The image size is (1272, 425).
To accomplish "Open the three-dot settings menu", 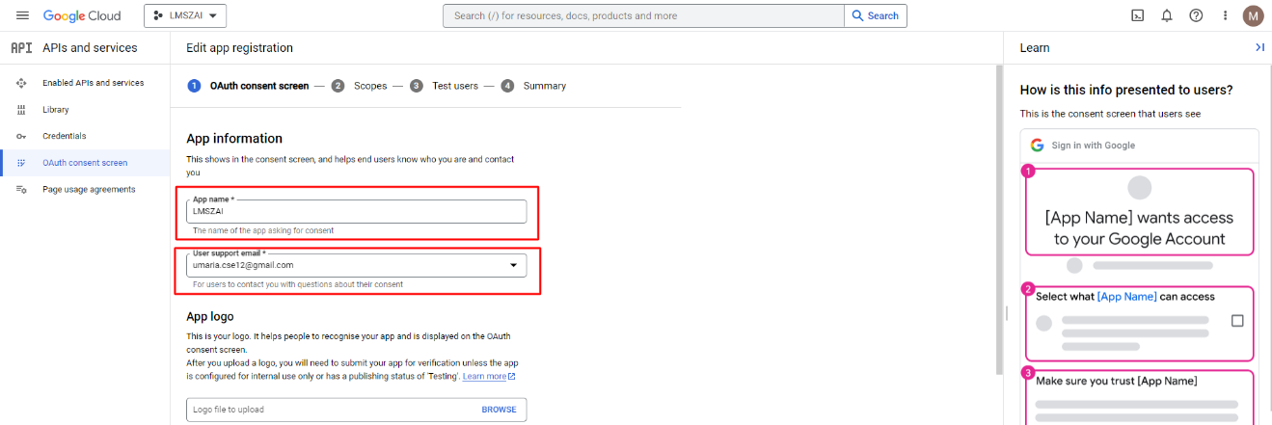I will (x=1225, y=15).
